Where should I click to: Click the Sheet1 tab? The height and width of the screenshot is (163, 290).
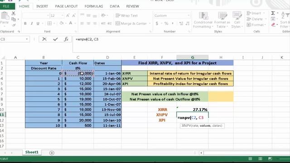click(x=32, y=152)
